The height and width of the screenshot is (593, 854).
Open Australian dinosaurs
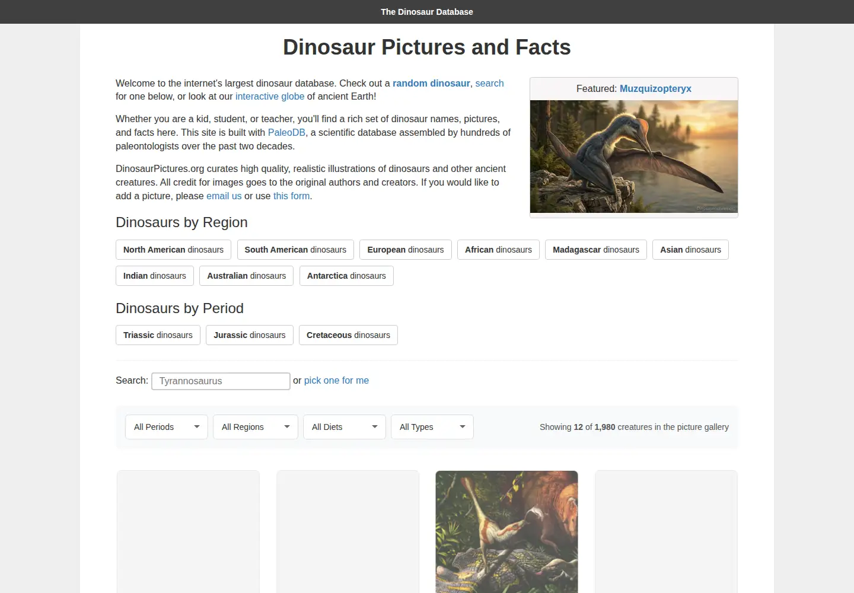(x=247, y=276)
